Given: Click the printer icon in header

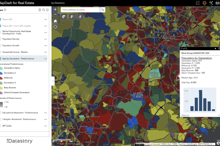Looking at the screenshot, I should [x=218, y=3].
